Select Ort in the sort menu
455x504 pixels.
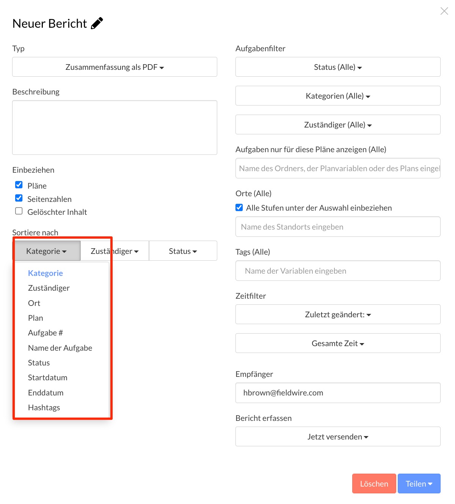pyautogui.click(x=34, y=303)
